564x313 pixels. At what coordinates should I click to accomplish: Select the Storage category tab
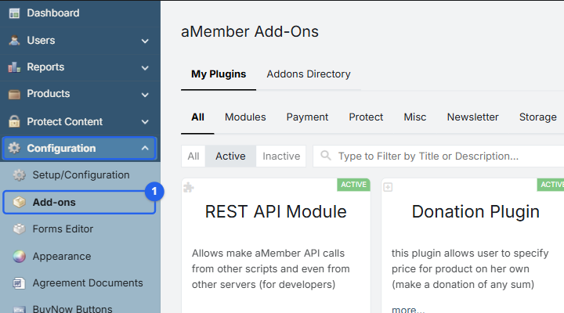537,117
